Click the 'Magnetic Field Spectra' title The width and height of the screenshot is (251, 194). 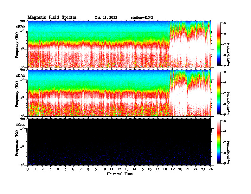click(52, 17)
